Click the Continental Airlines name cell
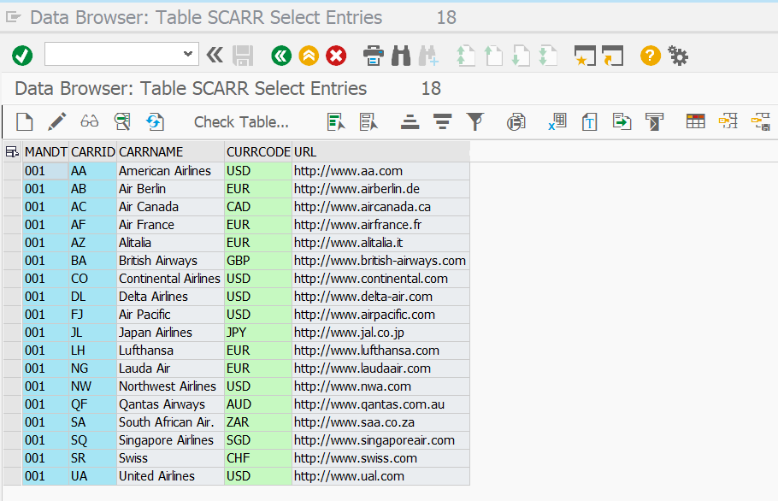Viewport: 778px width, 501px height. point(171,279)
